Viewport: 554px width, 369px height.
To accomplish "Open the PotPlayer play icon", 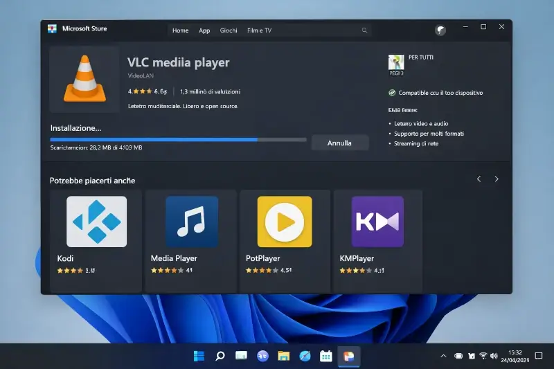I will pyautogui.click(x=285, y=222).
